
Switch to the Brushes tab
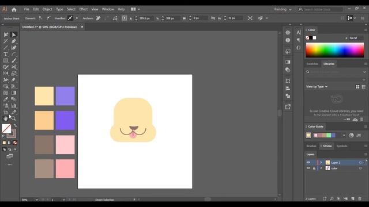click(311, 146)
